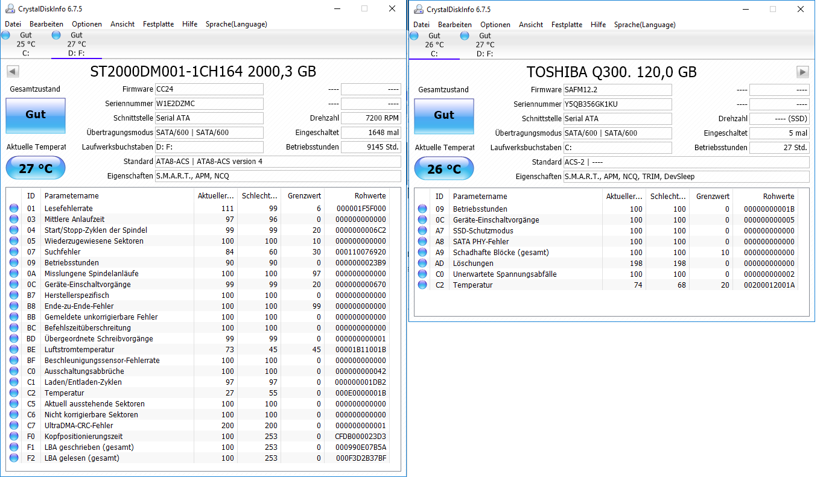Click status orb for Ende-zu-Ende-Fehler

pyautogui.click(x=14, y=306)
